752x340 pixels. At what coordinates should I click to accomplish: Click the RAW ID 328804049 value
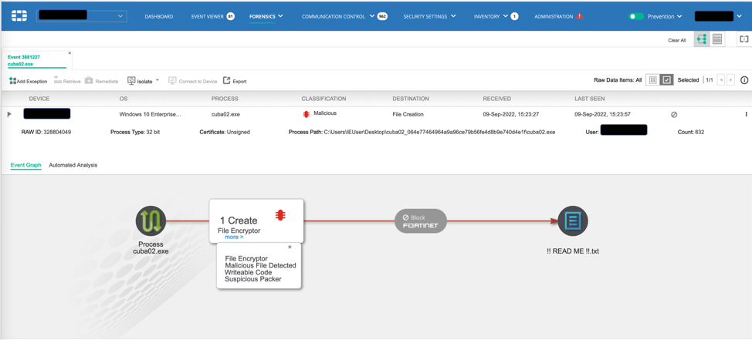(x=59, y=132)
